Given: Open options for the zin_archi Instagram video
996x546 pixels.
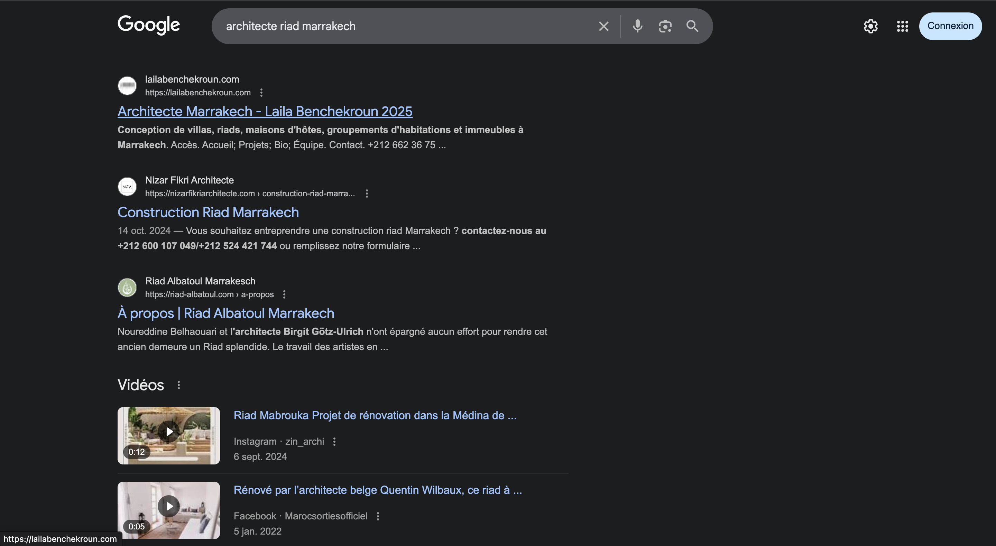Looking at the screenshot, I should pos(334,441).
